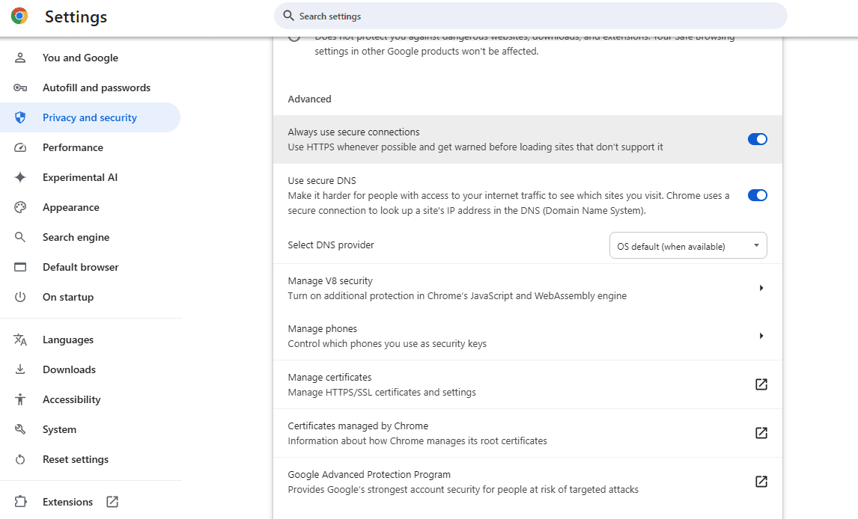Image resolution: width=858 pixels, height=519 pixels.
Task: Expand Manage V8 security arrow
Action: click(761, 288)
